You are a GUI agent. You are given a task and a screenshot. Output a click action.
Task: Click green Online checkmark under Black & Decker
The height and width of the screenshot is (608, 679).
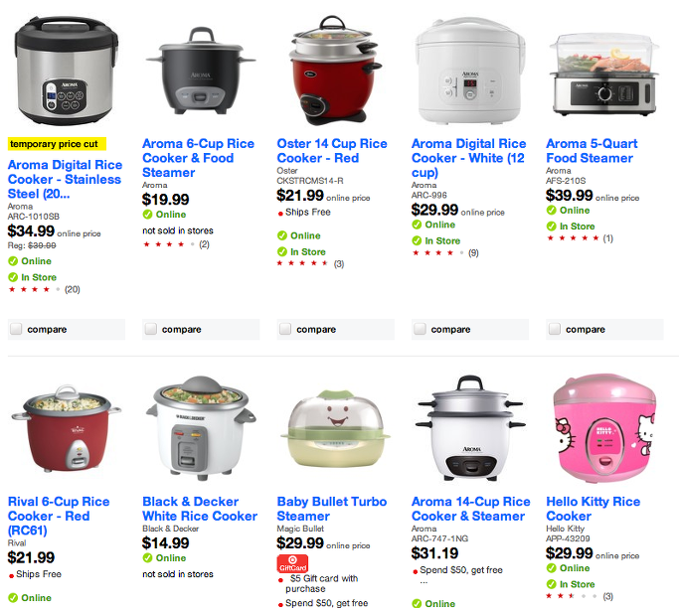coord(148,558)
